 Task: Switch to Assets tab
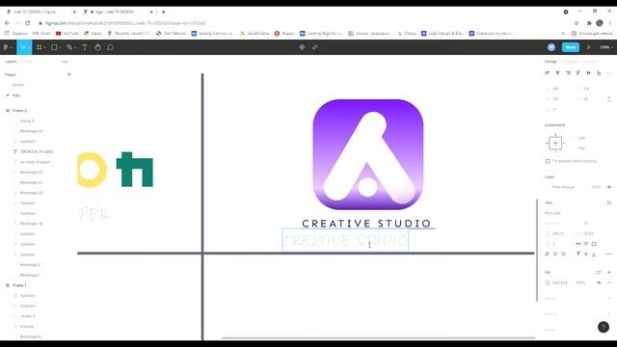[x=27, y=62]
